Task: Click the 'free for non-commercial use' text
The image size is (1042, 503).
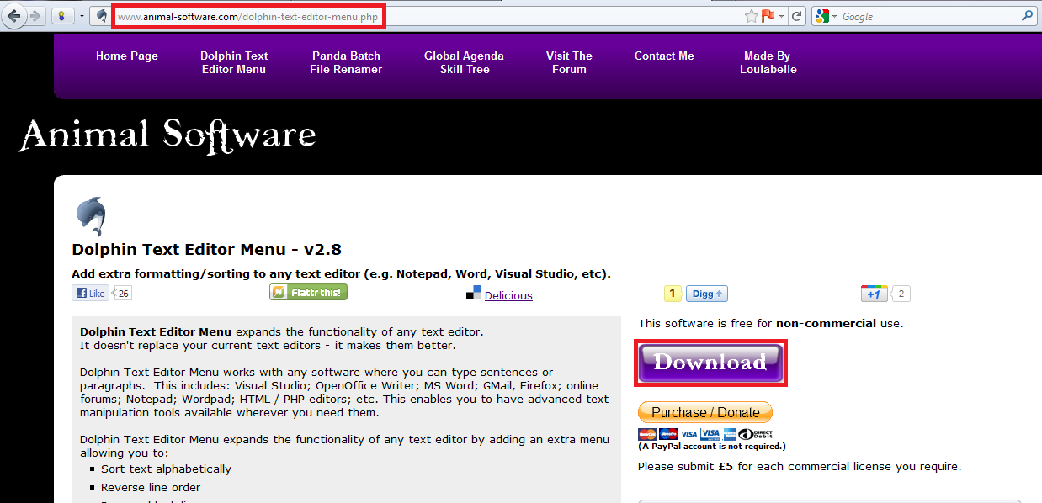Action: click(x=771, y=323)
